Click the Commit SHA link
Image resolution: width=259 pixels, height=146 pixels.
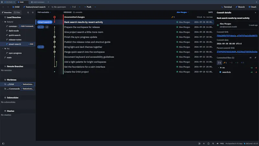click(237, 36)
